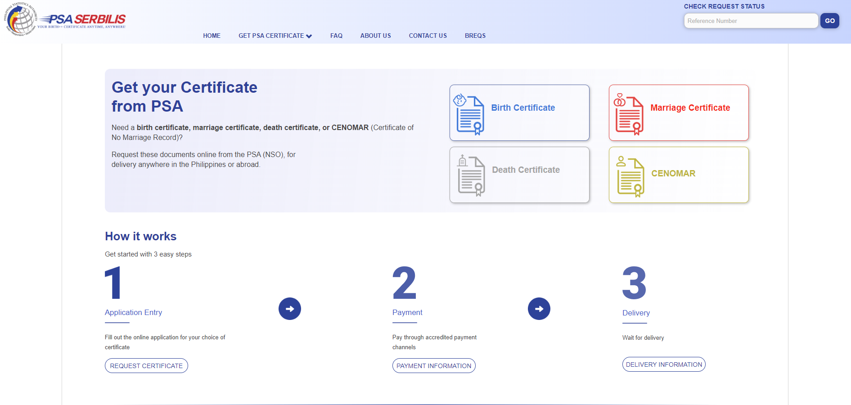The image size is (851, 405).
Task: Click the Check Request Status label
Action: coord(724,6)
